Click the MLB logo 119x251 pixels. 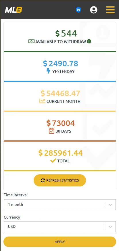point(14,10)
